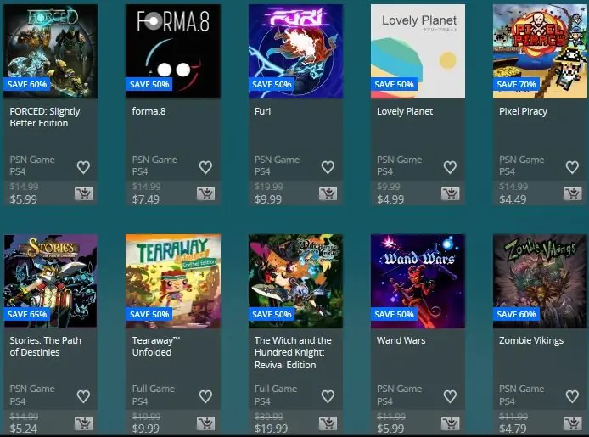This screenshot has width=589, height=437.
Task: Add Pixel Piracy to cart
Action: (x=573, y=193)
